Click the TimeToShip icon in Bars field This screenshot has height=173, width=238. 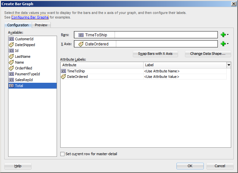81,35
